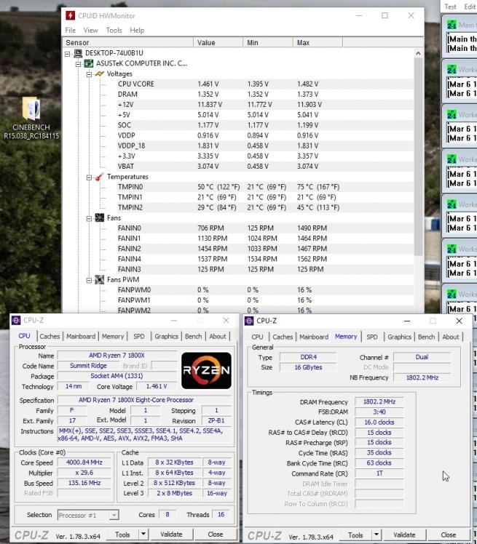Open the Tools menu in HWMonitor
This screenshot has height=544, width=477.
[x=114, y=31]
